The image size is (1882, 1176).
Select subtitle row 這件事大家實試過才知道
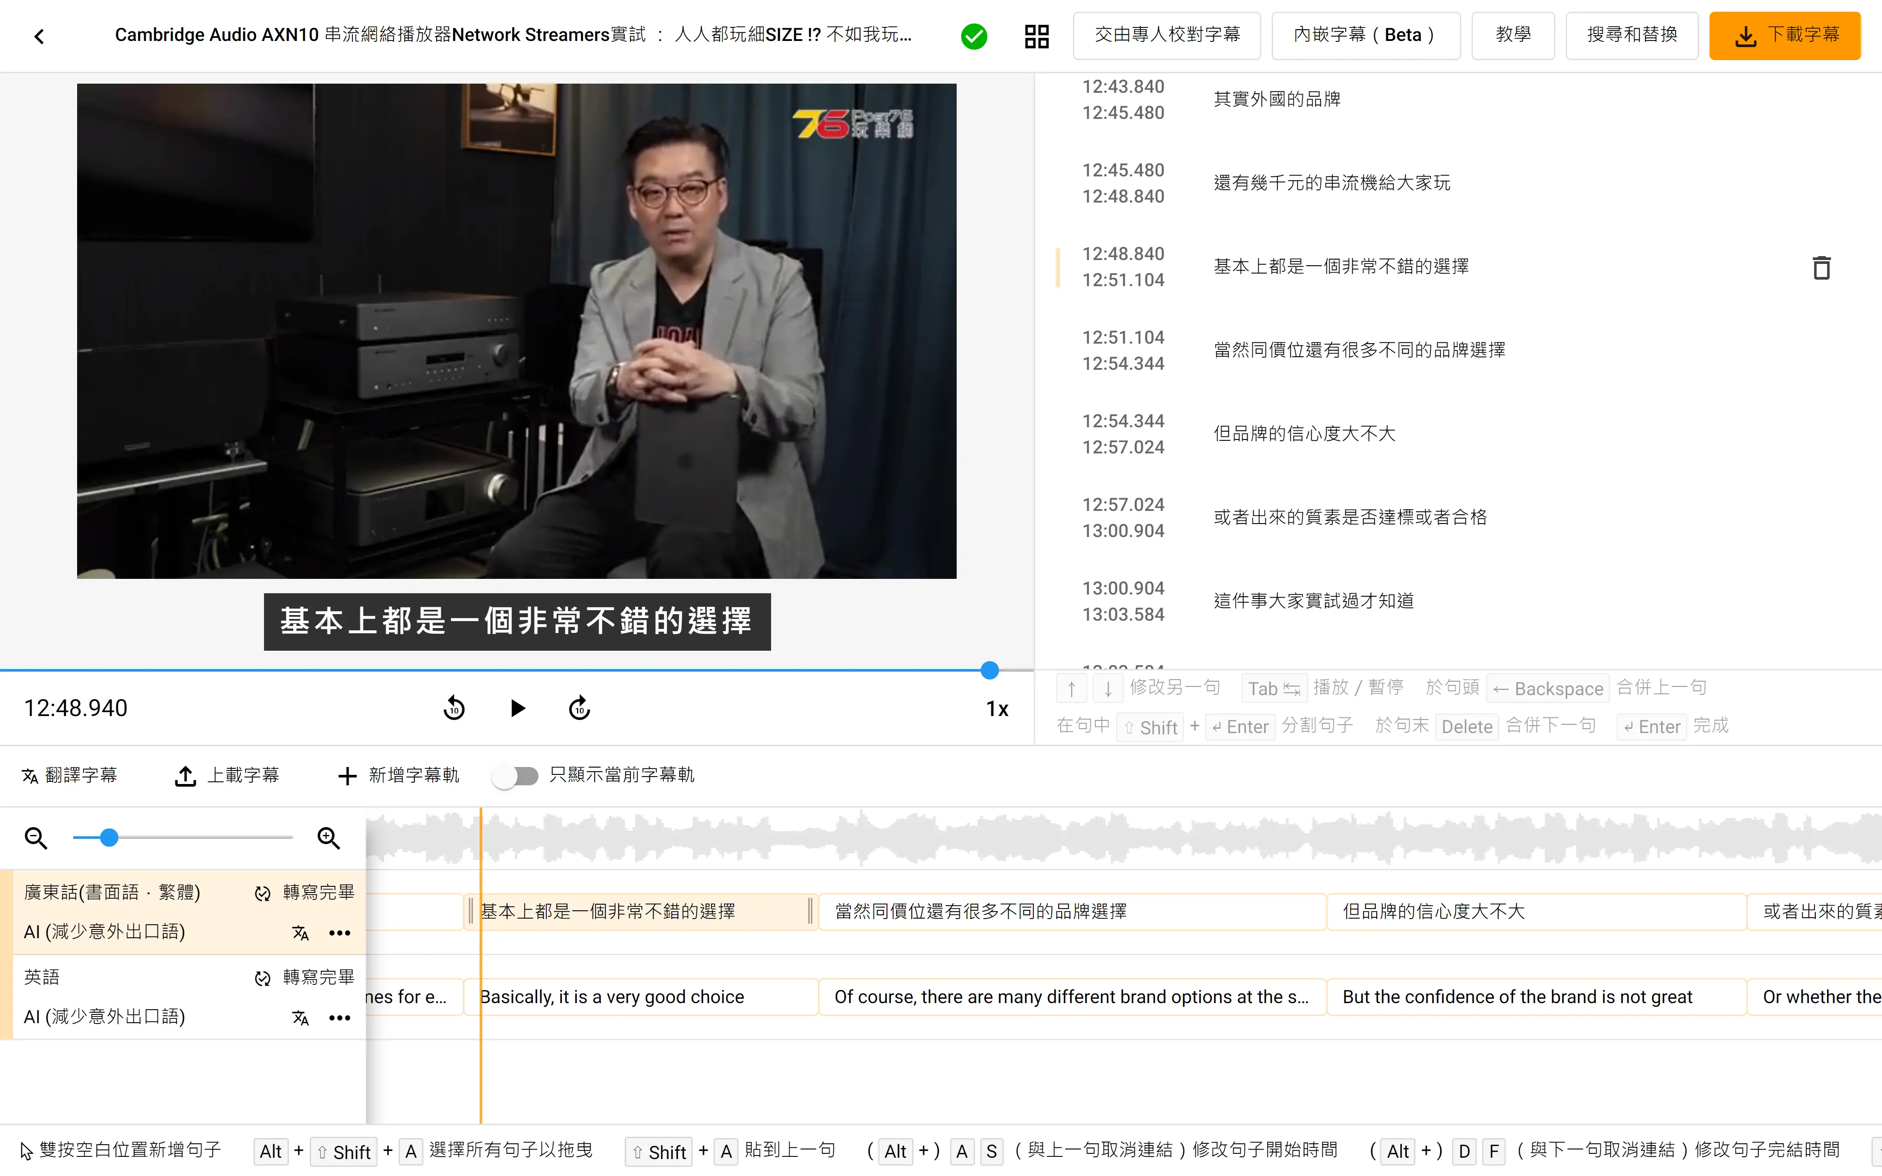pyautogui.click(x=1458, y=601)
